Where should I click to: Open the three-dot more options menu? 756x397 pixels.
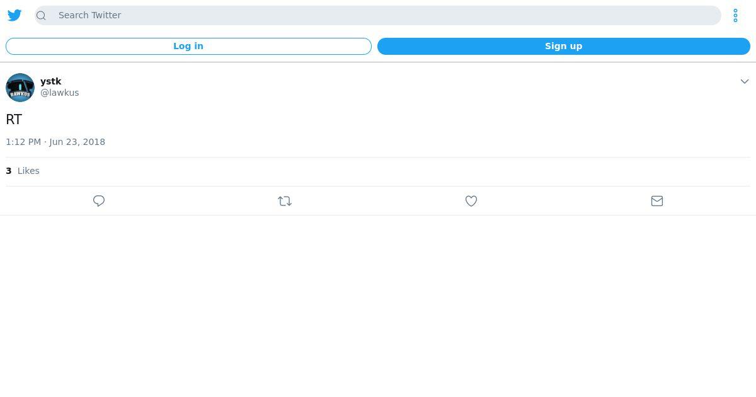point(735,16)
